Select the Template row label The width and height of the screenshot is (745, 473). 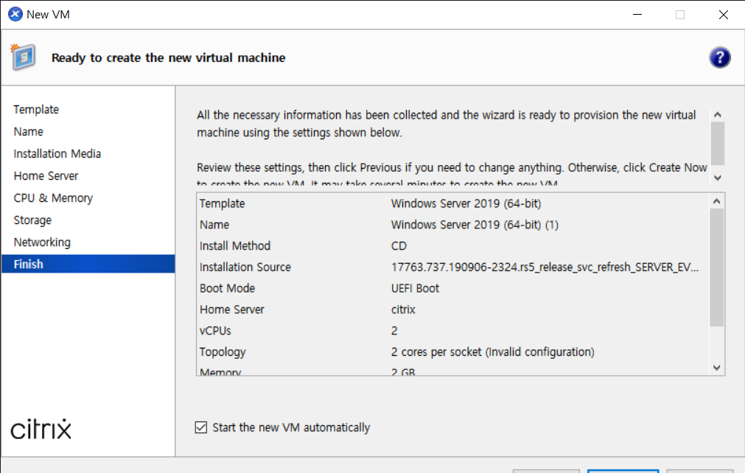coord(223,203)
